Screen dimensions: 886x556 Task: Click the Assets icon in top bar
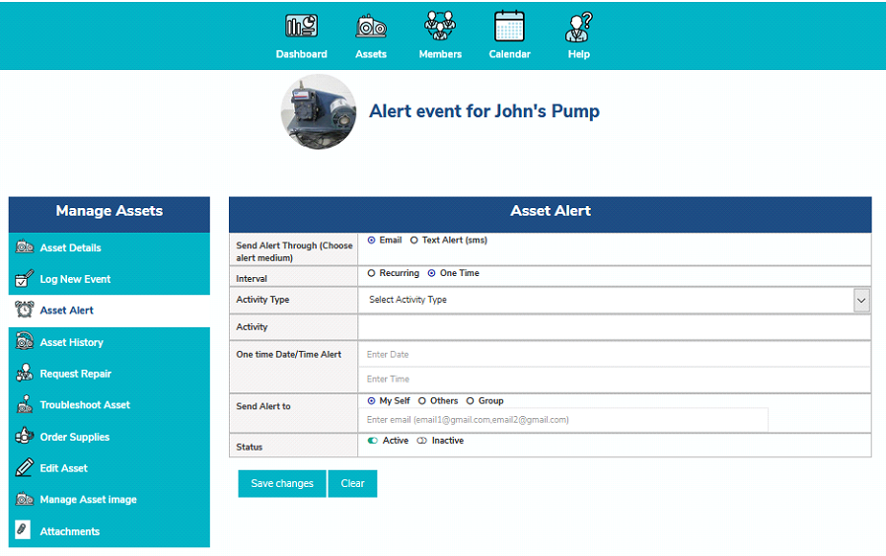[371, 27]
